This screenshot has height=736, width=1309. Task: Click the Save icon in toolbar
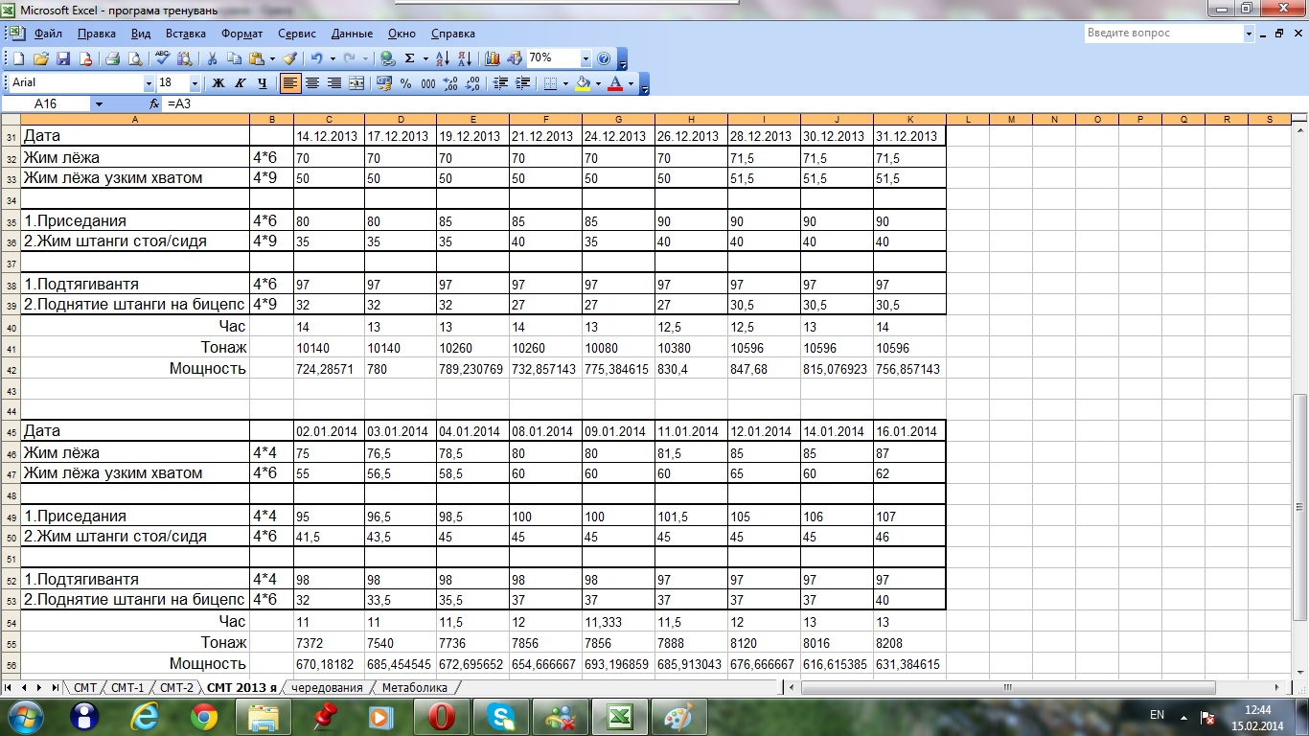pyautogui.click(x=63, y=58)
